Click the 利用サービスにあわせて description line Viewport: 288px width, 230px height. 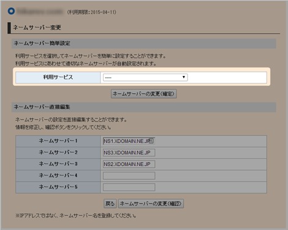(x=86, y=64)
